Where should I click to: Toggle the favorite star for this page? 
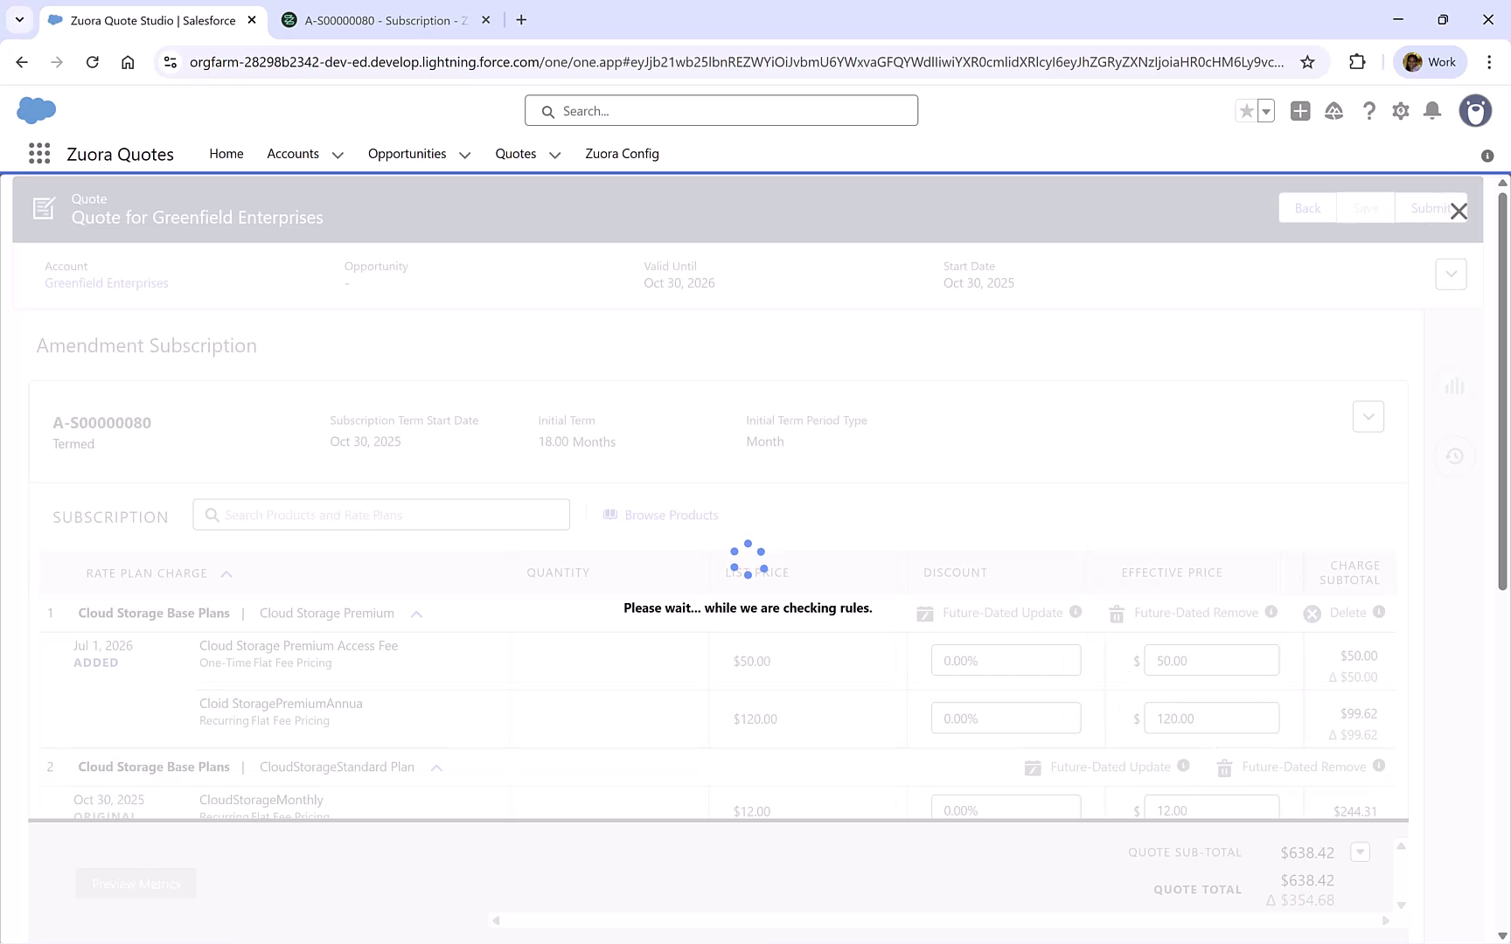(x=1245, y=111)
